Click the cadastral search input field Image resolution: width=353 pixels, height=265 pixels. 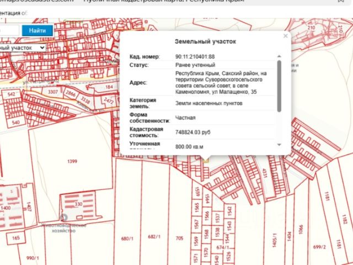pyautogui.click(x=9, y=30)
